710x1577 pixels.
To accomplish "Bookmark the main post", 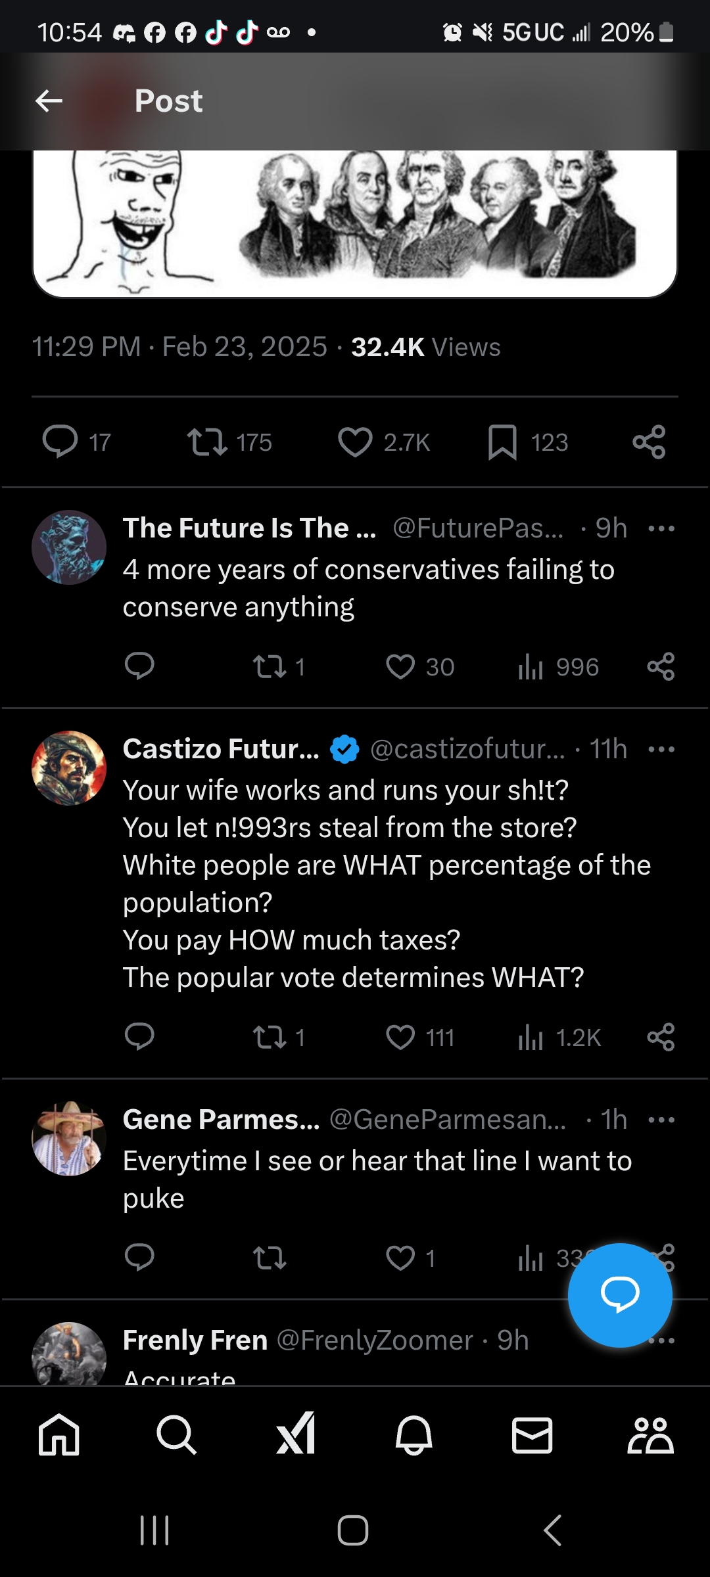I will click(502, 442).
